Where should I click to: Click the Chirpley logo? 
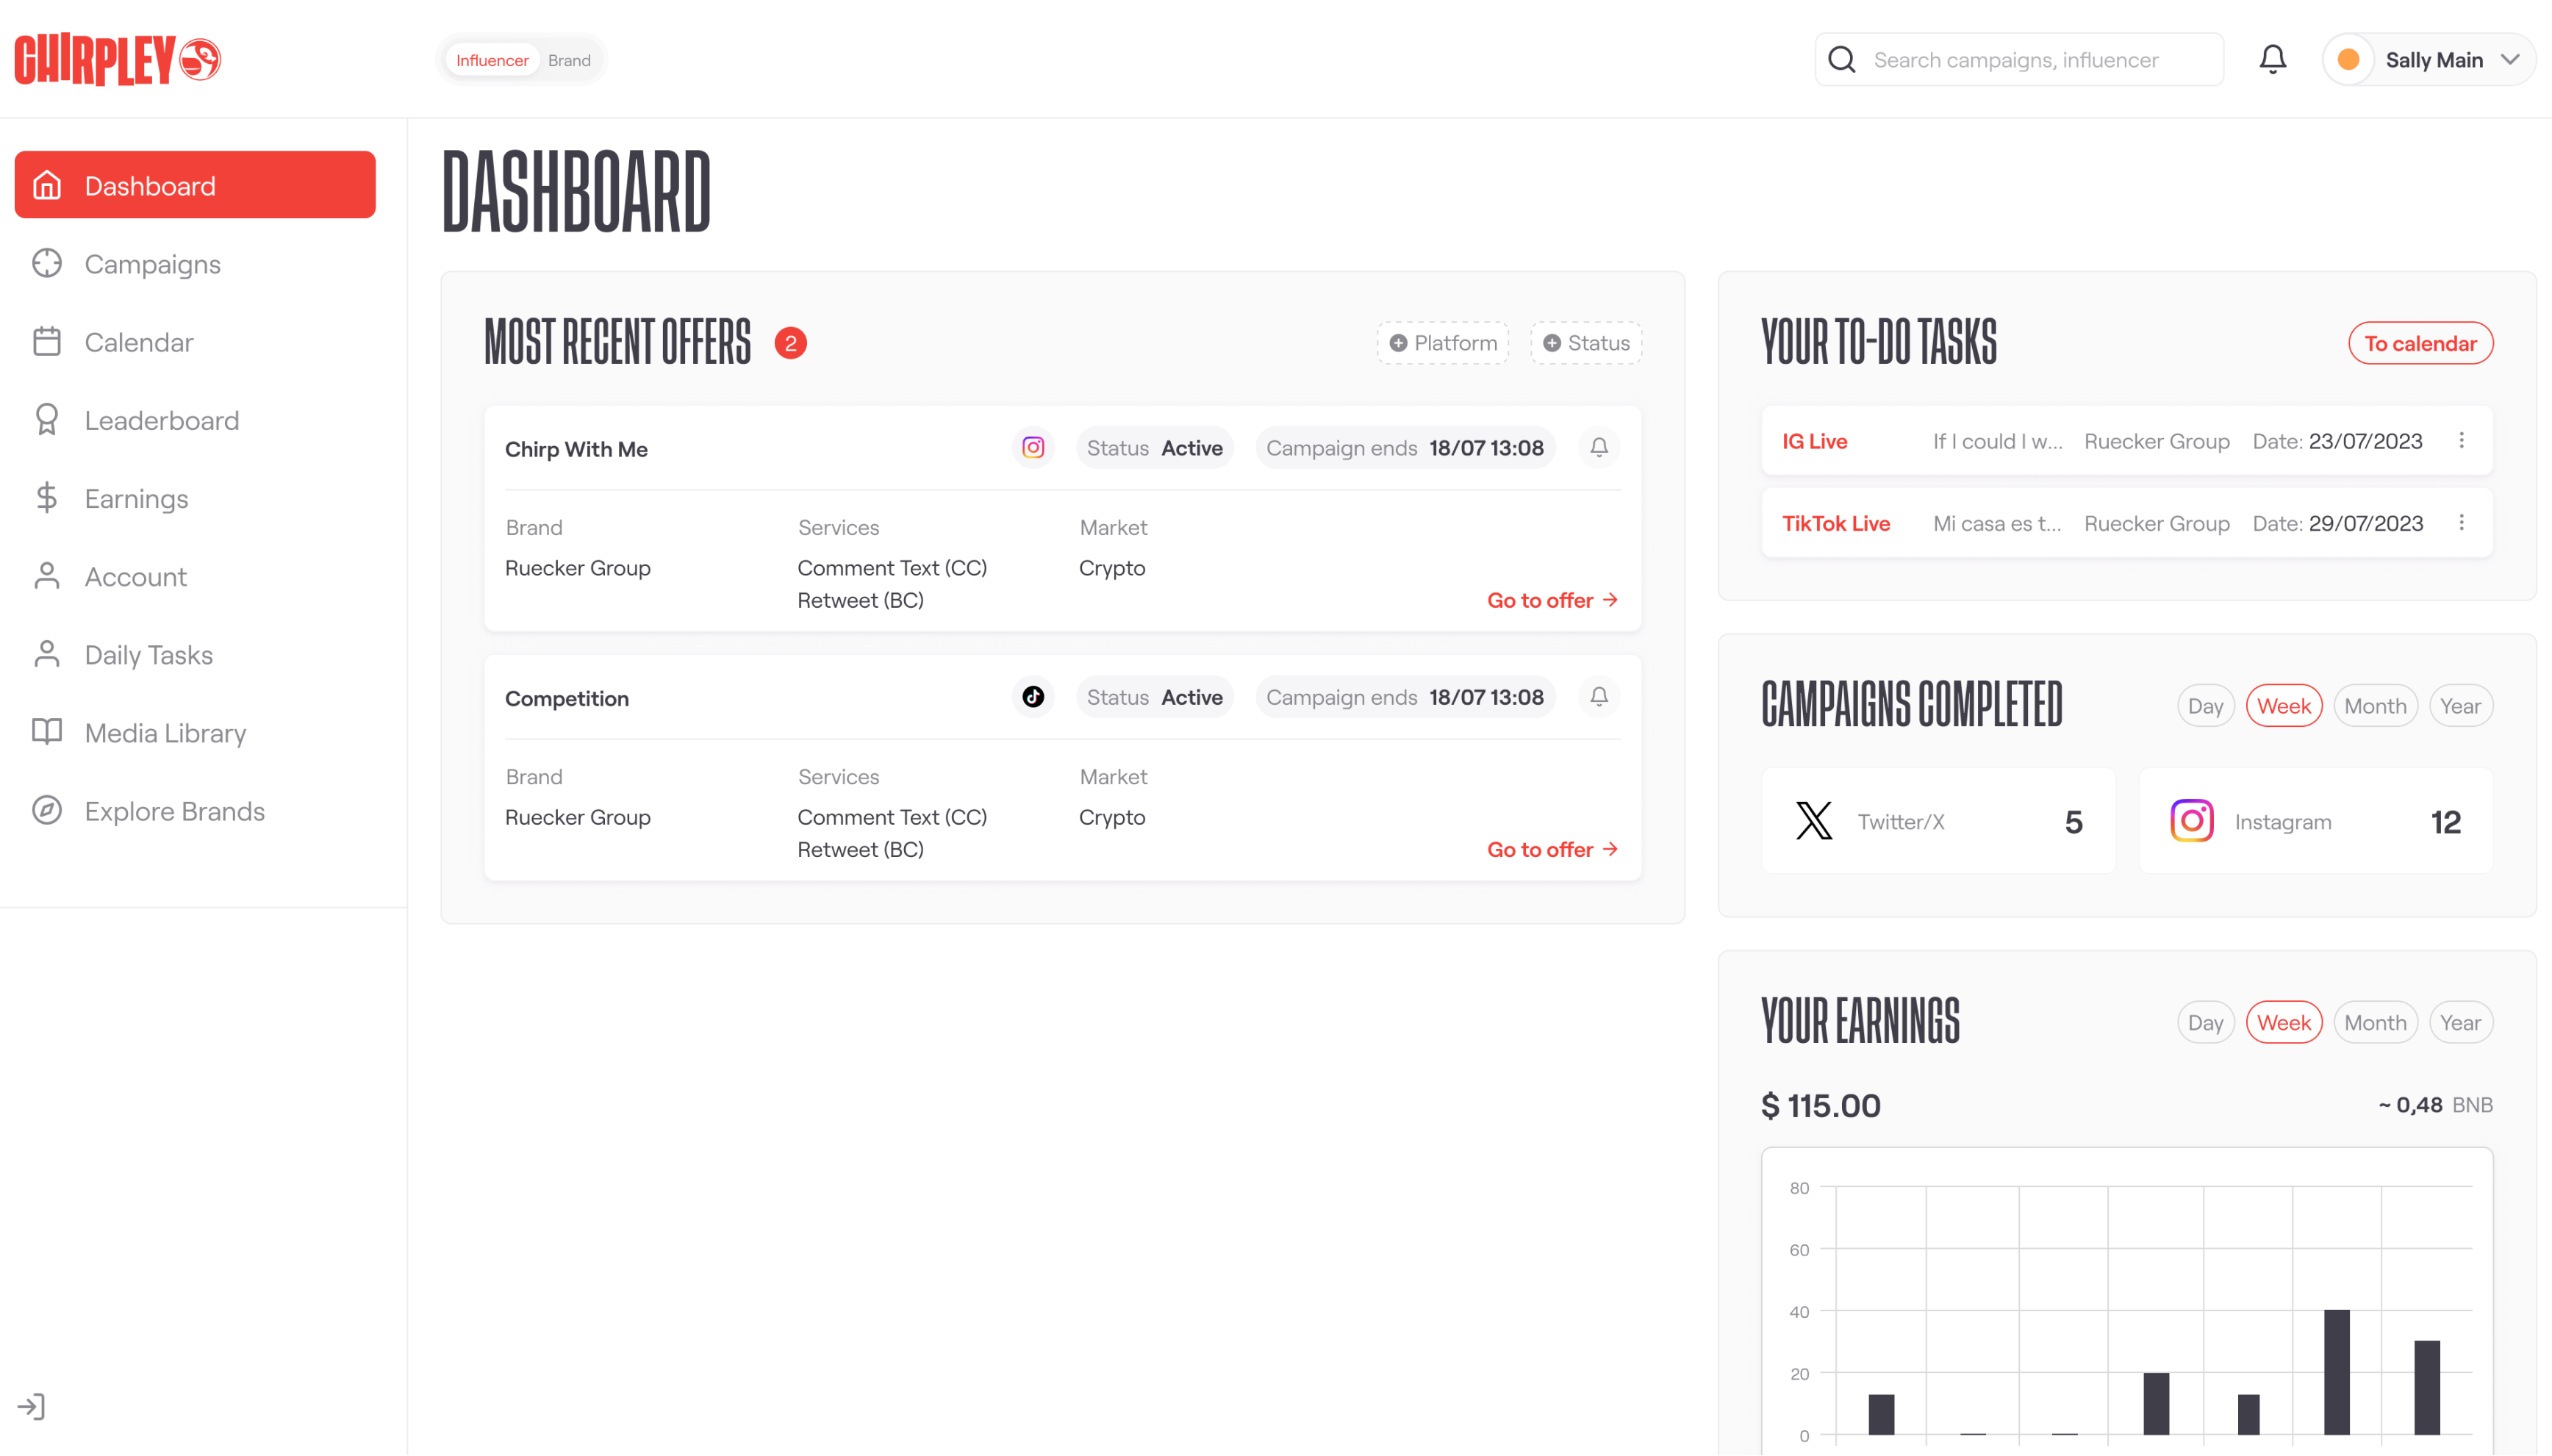point(117,60)
